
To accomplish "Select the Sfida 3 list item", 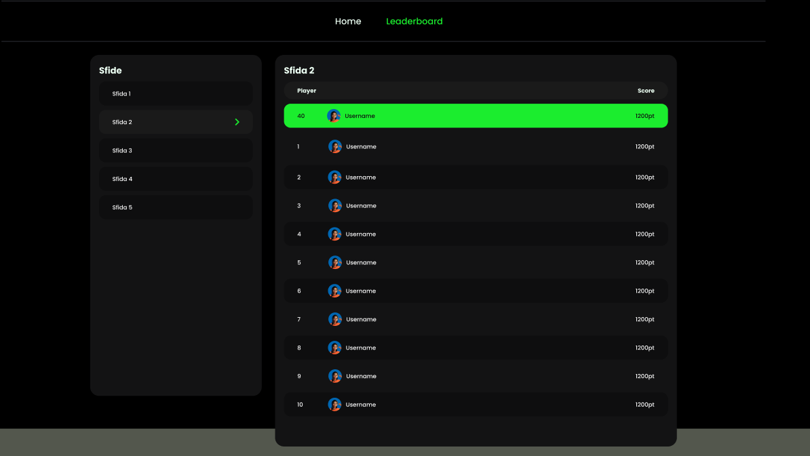I will (x=176, y=150).
